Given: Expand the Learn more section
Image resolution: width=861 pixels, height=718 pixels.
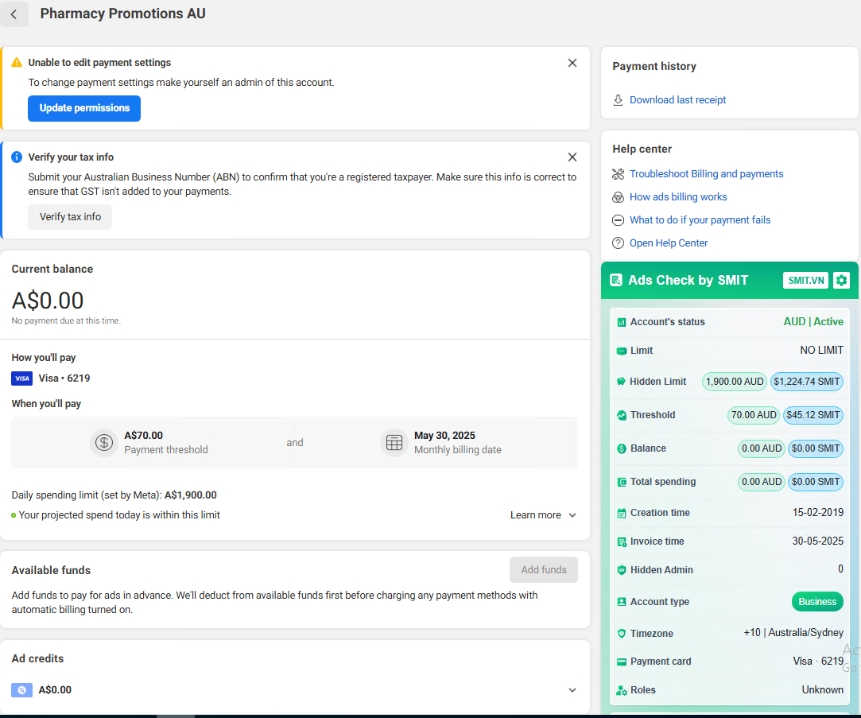Looking at the screenshot, I should [543, 515].
